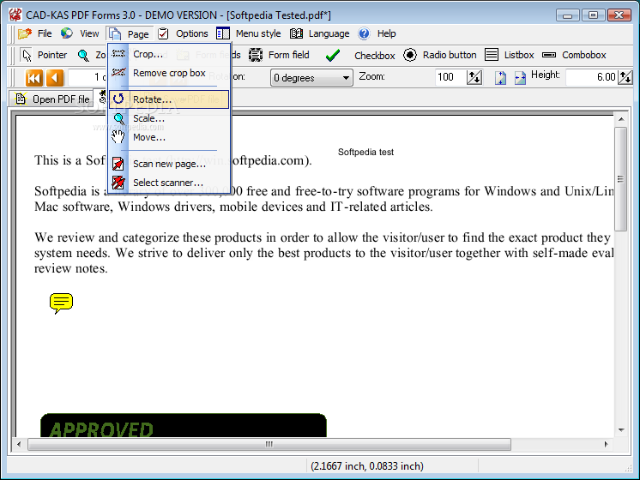
Task: Click the Listbox tool icon
Action: pos(492,55)
